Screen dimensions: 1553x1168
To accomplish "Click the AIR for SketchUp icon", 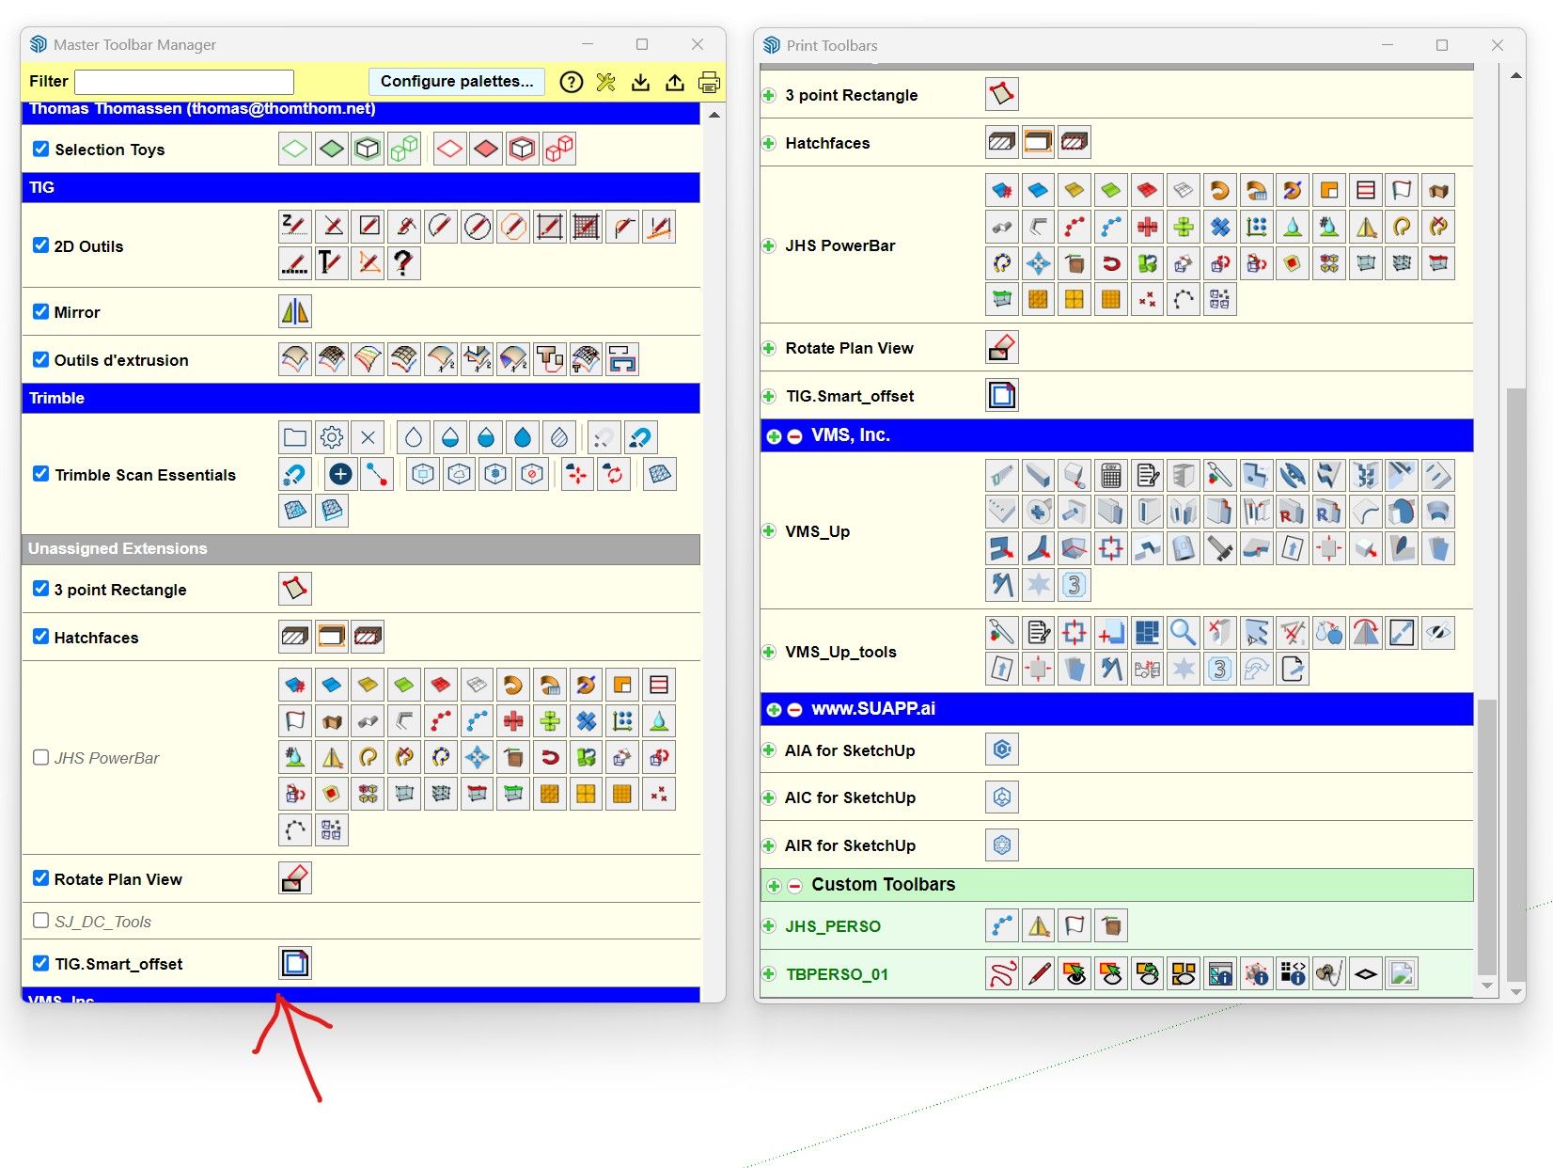I will tap(1002, 845).
